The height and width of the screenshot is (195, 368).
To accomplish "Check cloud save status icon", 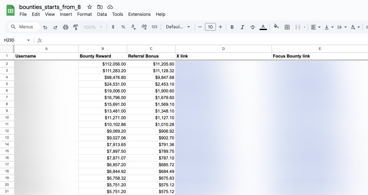I will pyautogui.click(x=110, y=7).
